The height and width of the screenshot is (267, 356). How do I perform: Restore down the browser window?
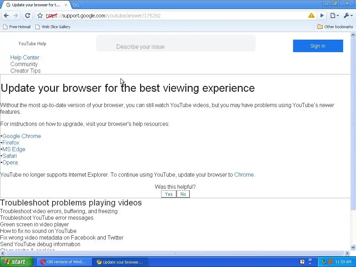coord(335,3)
